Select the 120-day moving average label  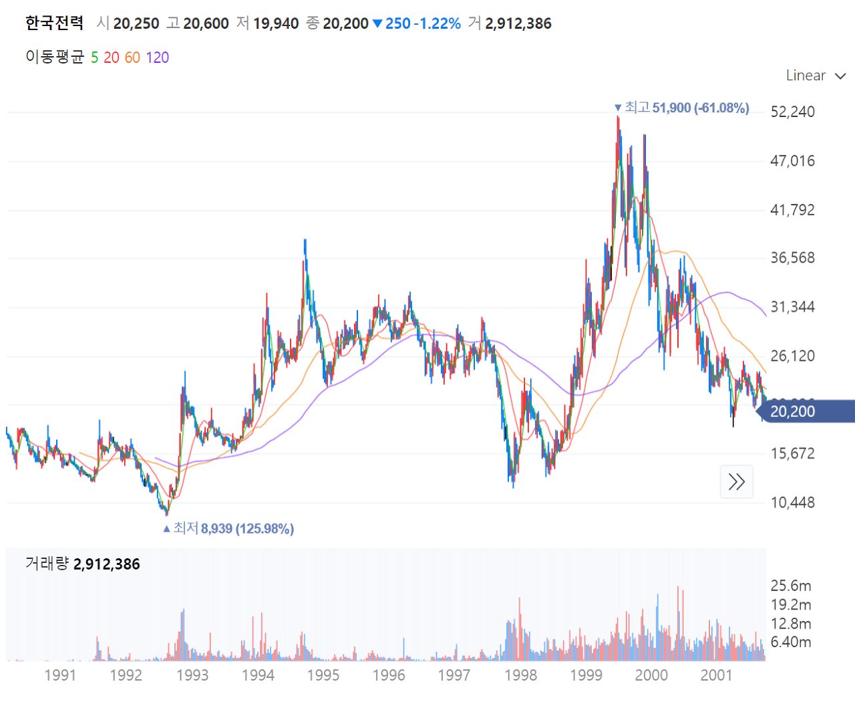(158, 57)
